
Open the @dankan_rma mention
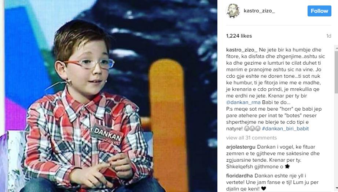(x=243, y=102)
